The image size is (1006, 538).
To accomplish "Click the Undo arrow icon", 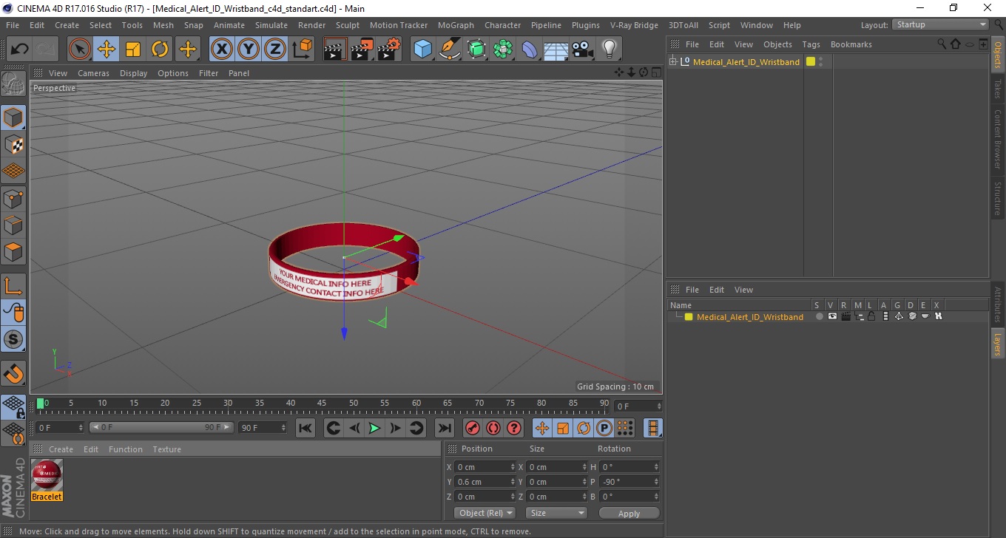I will tap(20, 50).
